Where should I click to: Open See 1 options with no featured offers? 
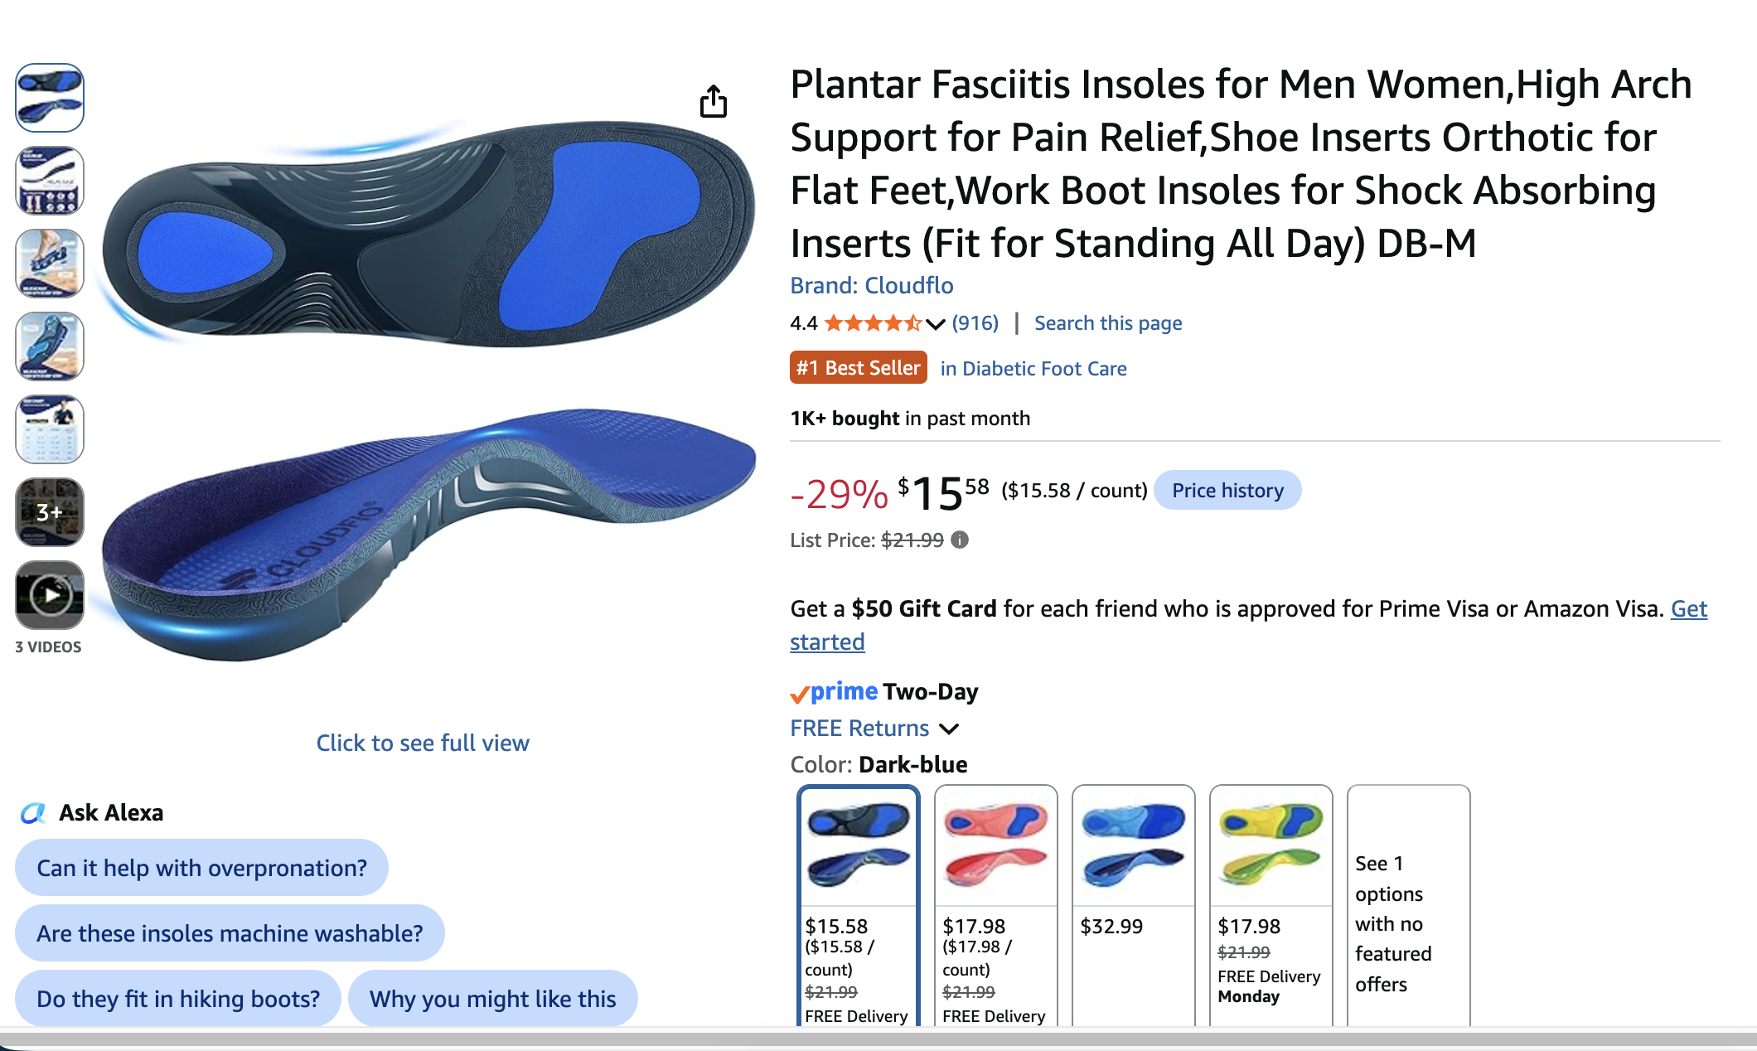click(1409, 905)
